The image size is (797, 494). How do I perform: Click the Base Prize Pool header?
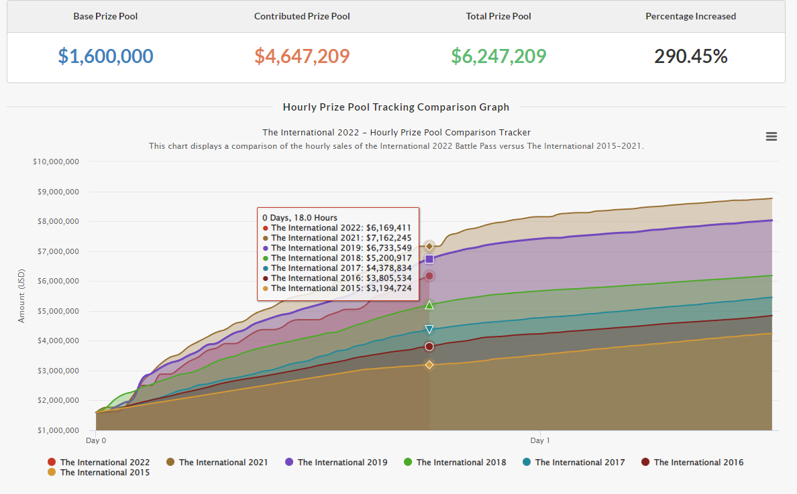click(105, 16)
